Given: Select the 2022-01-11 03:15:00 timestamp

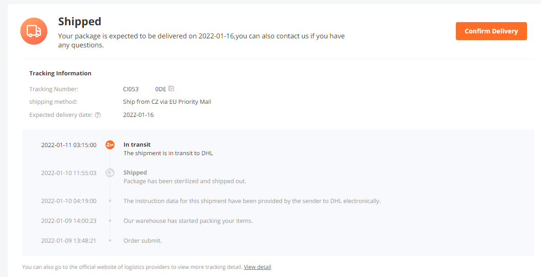Looking at the screenshot, I should tap(69, 145).
